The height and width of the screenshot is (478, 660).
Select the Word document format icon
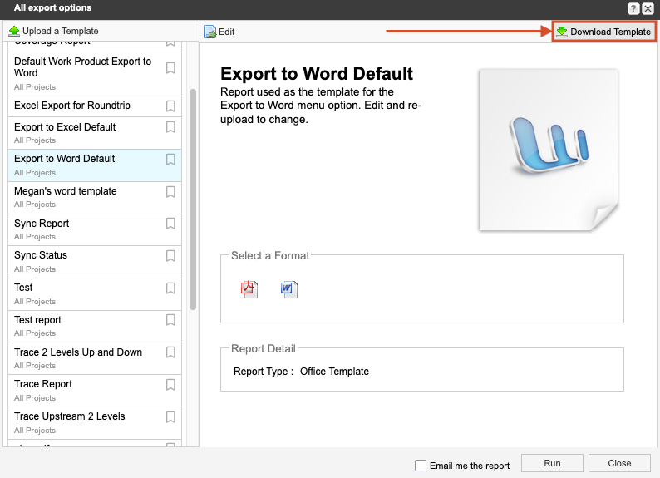pos(288,289)
